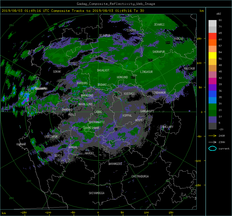Select the light blue 30-35 dBZ legend swatch
This screenshot has width=232, height=216.
(x=212, y=100)
